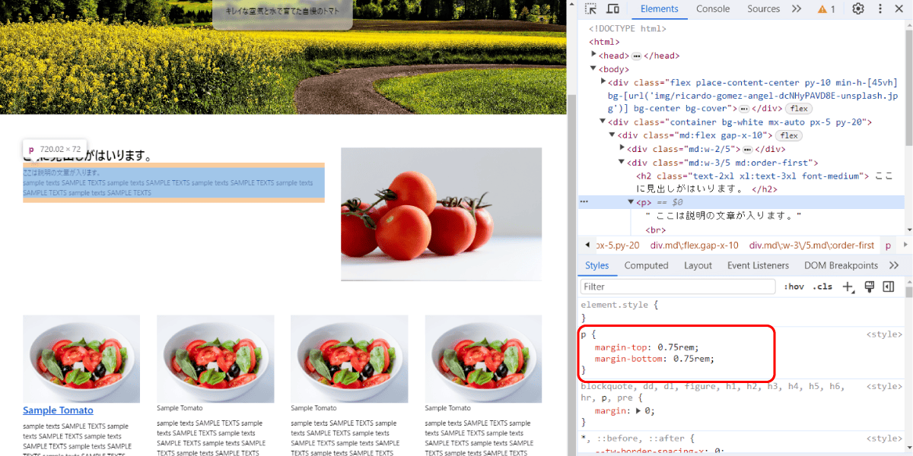Click the ellipsis next to the head tag
This screenshot has width=913, height=456.
(x=636, y=56)
